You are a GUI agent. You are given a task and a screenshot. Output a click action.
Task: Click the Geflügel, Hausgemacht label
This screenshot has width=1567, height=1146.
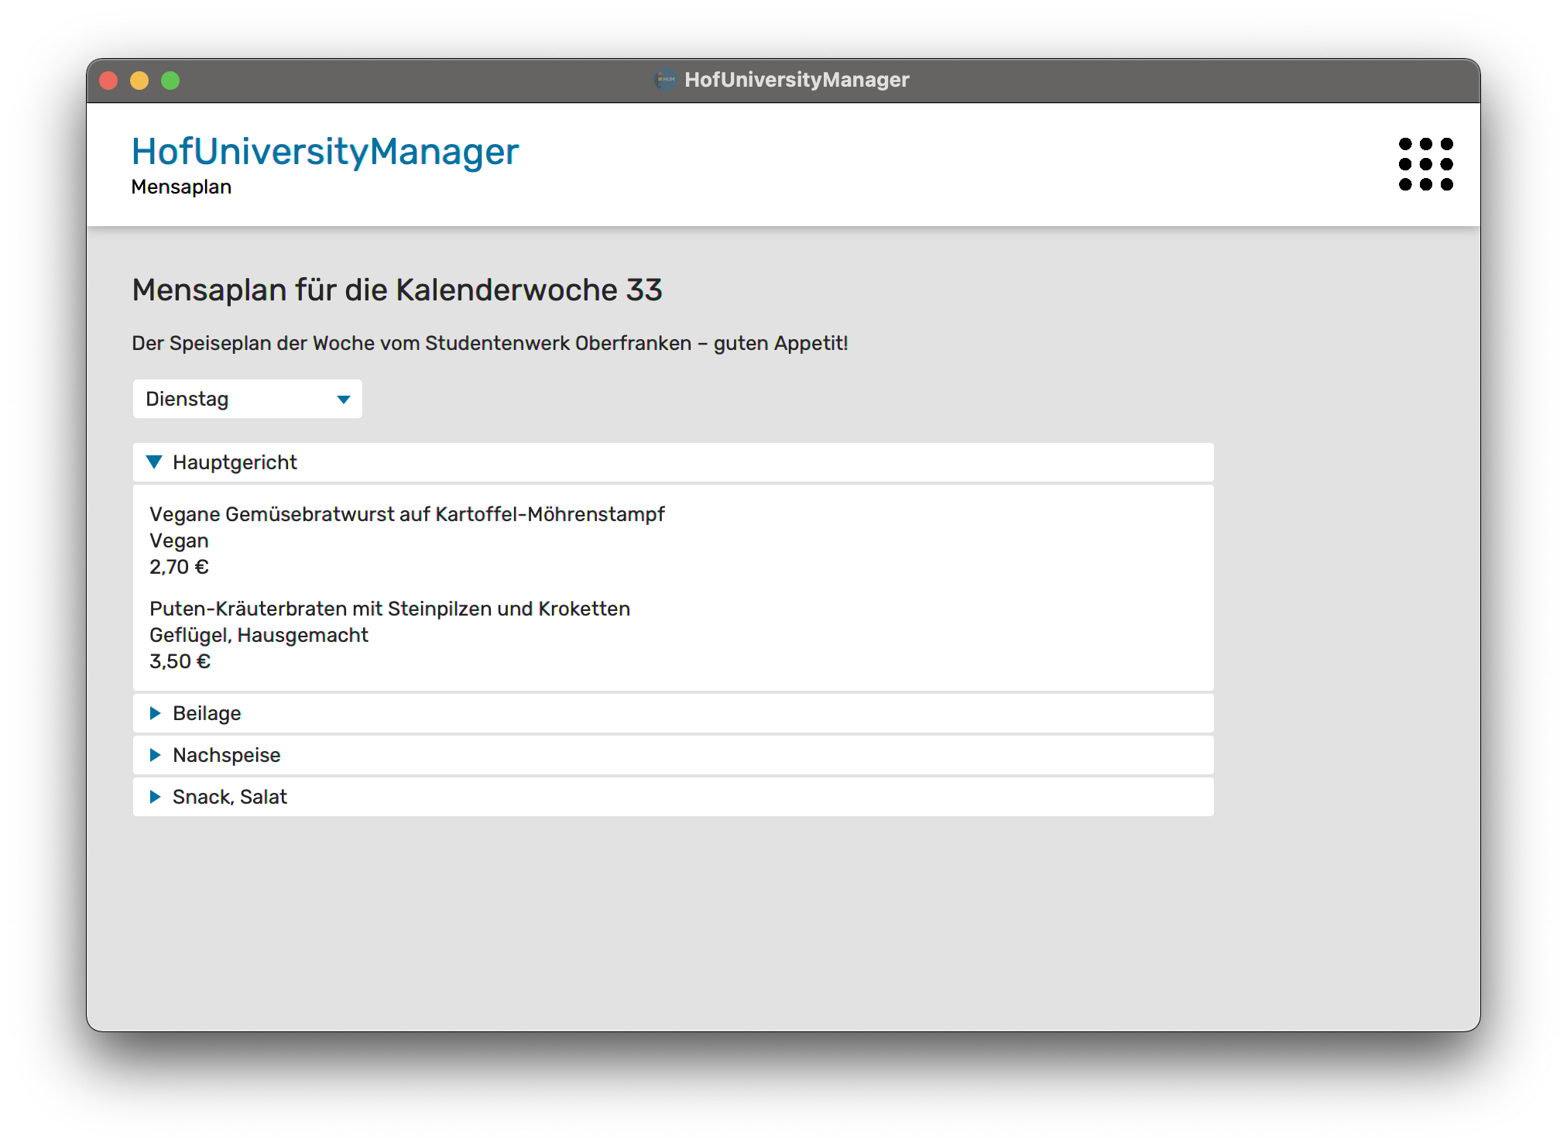pos(259,635)
